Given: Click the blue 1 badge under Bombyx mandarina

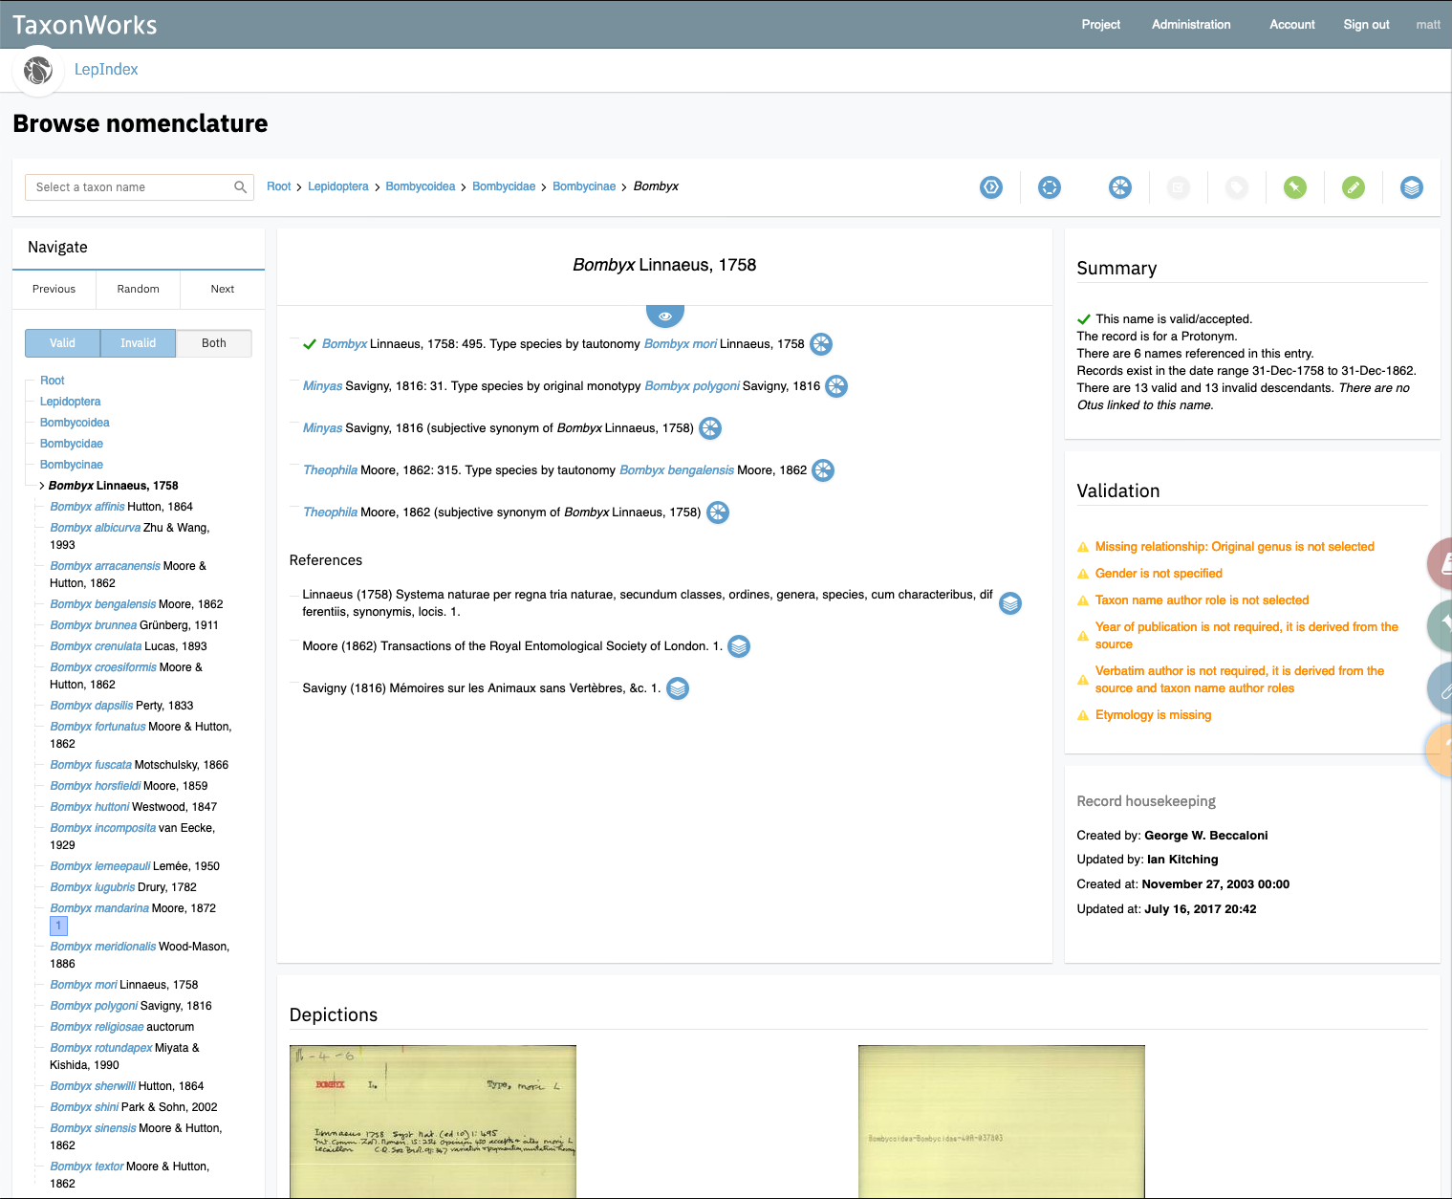Looking at the screenshot, I should 58,926.
